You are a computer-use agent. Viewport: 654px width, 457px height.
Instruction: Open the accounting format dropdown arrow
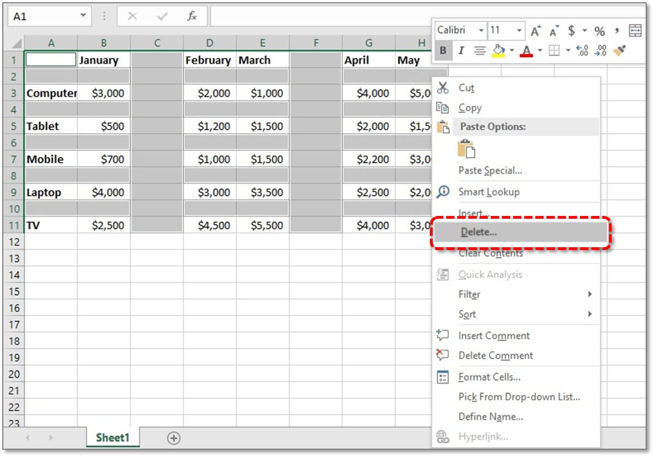(585, 31)
